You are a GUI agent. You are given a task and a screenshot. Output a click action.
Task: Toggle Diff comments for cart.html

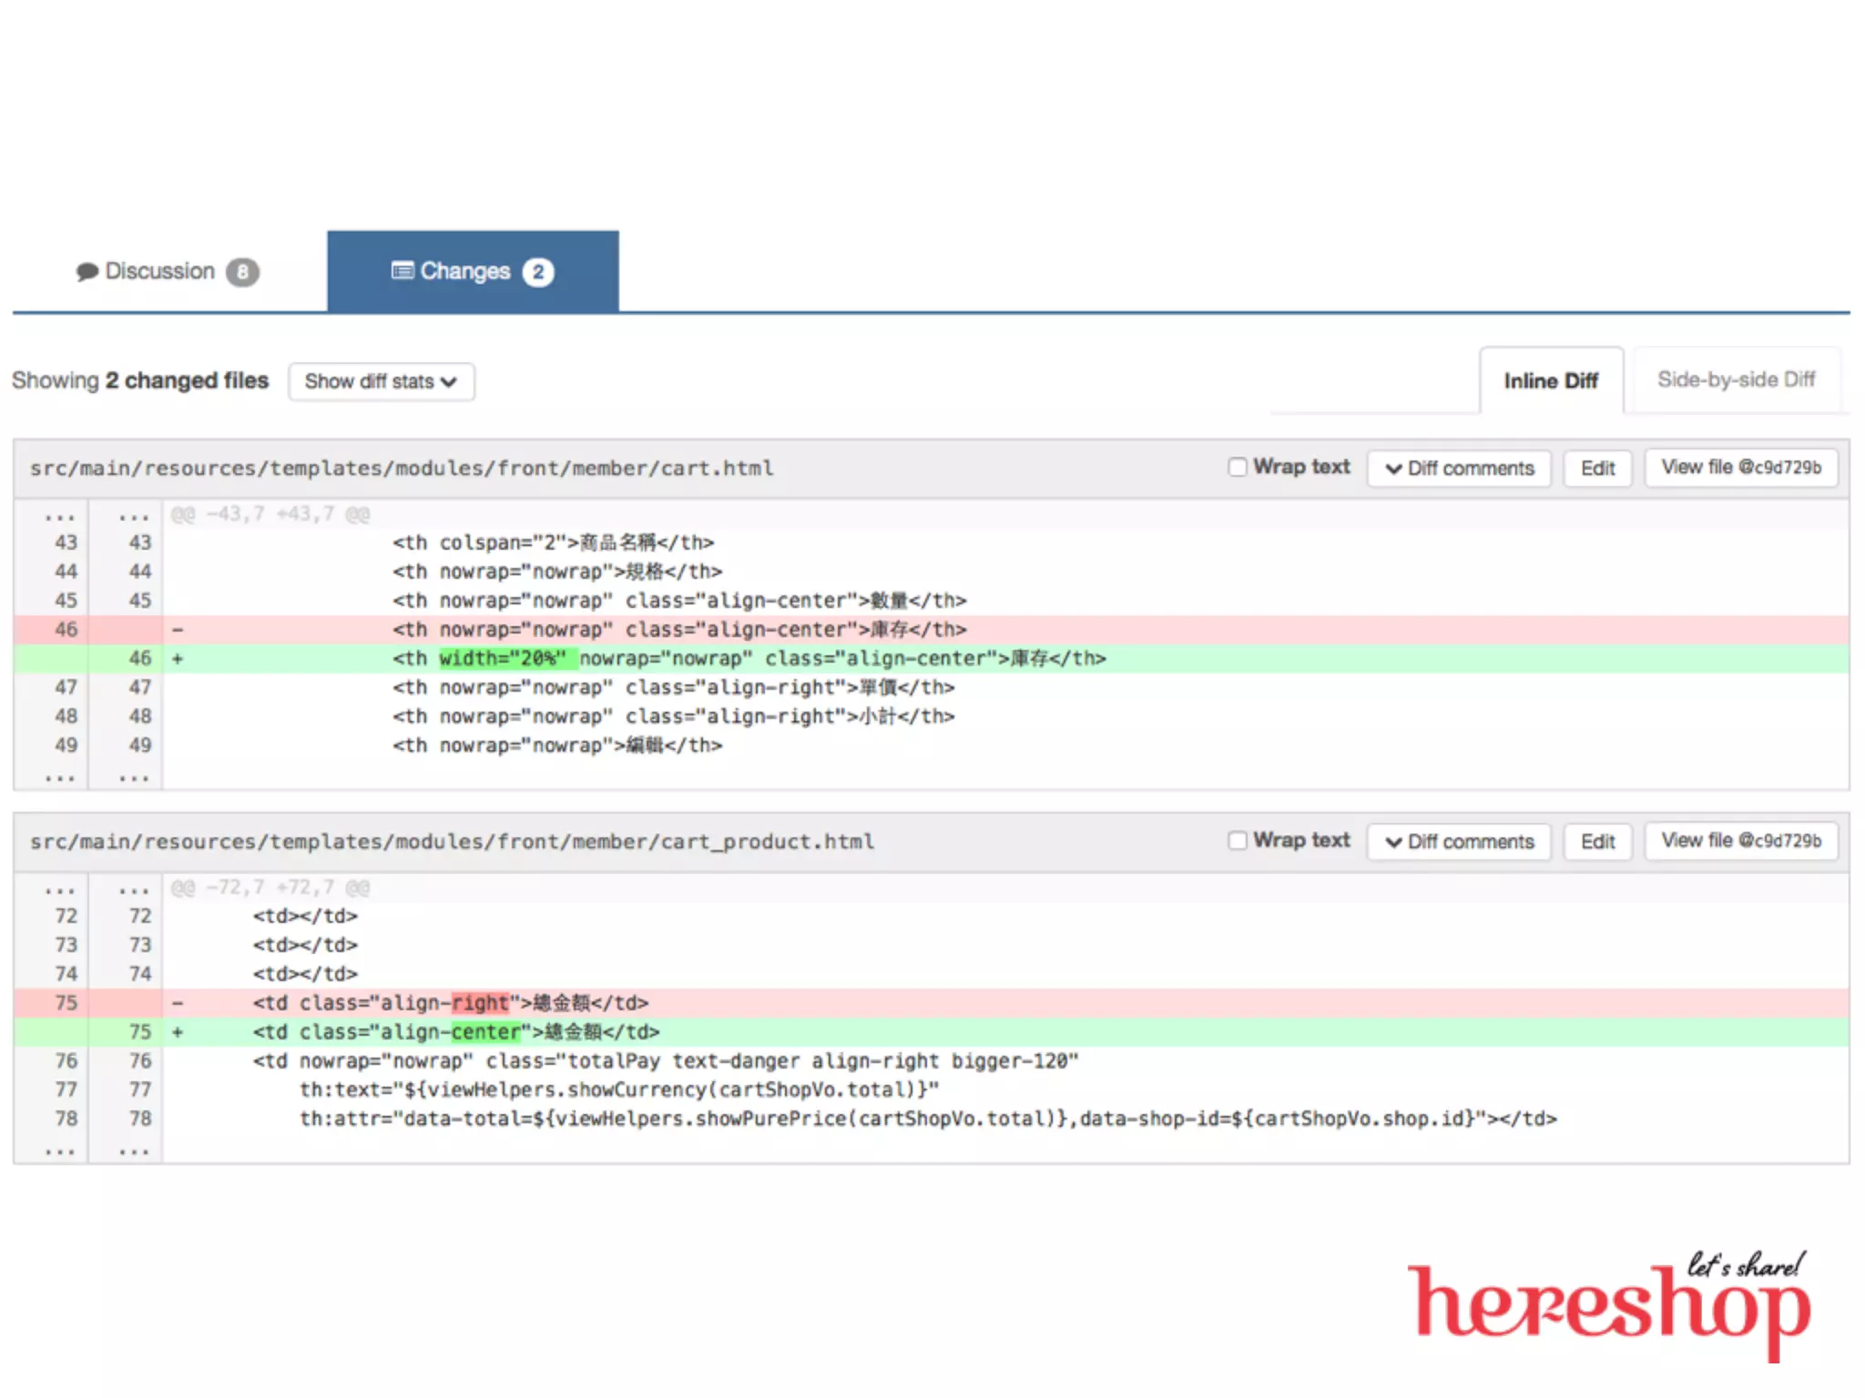point(1459,469)
